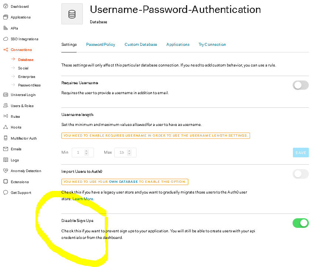Open the Dashboard sidebar icon

pyautogui.click(x=6, y=6)
